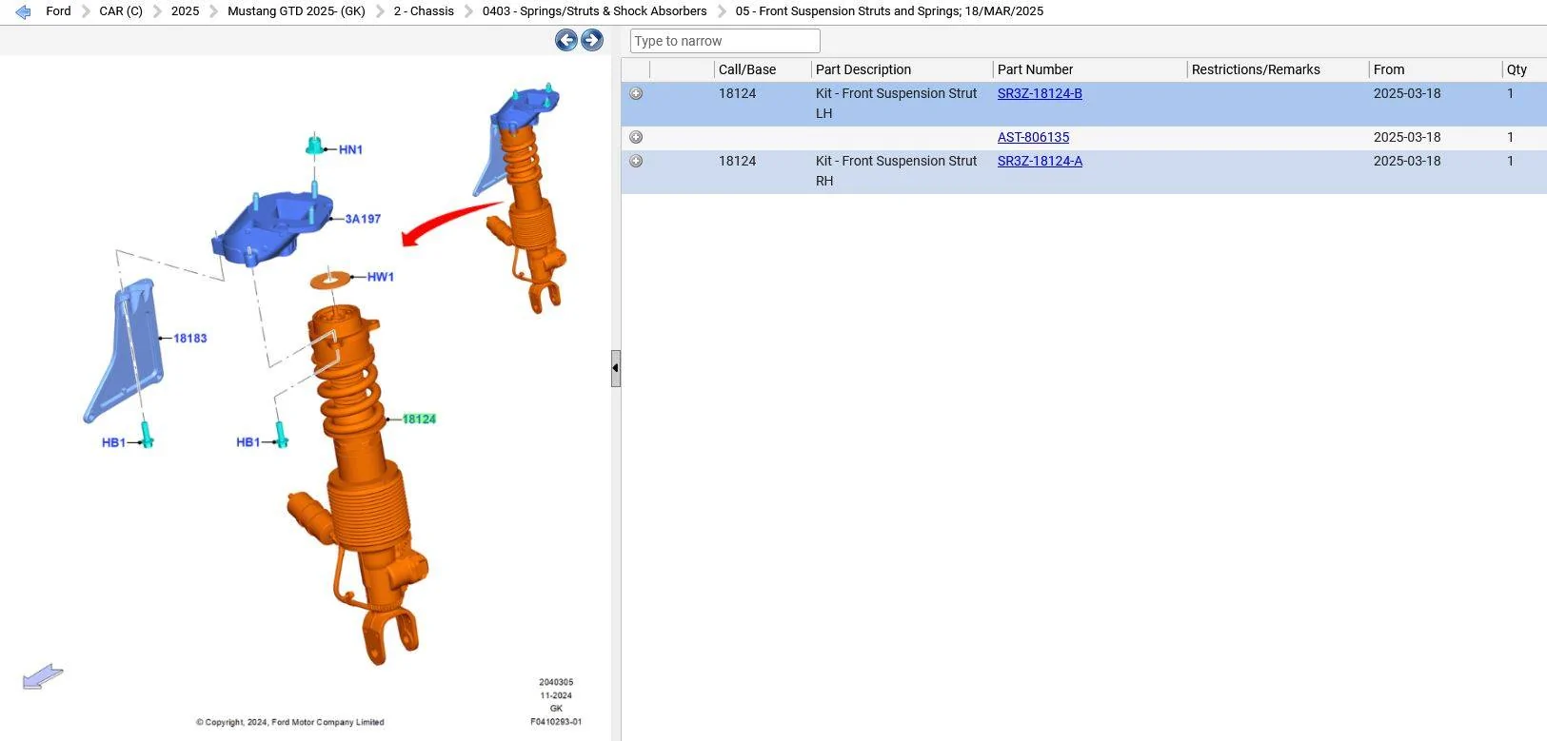The height and width of the screenshot is (741, 1547).
Task: Open part number SR3Z-18124-A link
Action: click(1040, 161)
